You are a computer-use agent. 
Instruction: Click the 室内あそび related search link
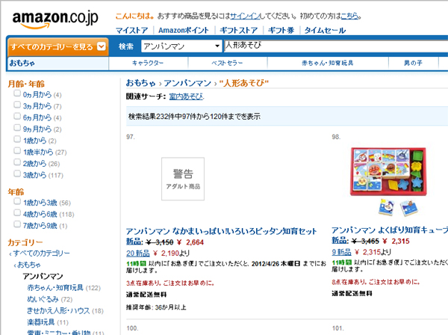186,96
